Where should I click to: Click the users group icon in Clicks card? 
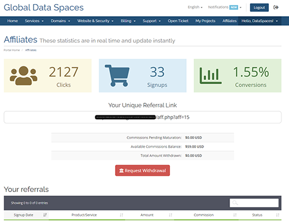point(24,76)
